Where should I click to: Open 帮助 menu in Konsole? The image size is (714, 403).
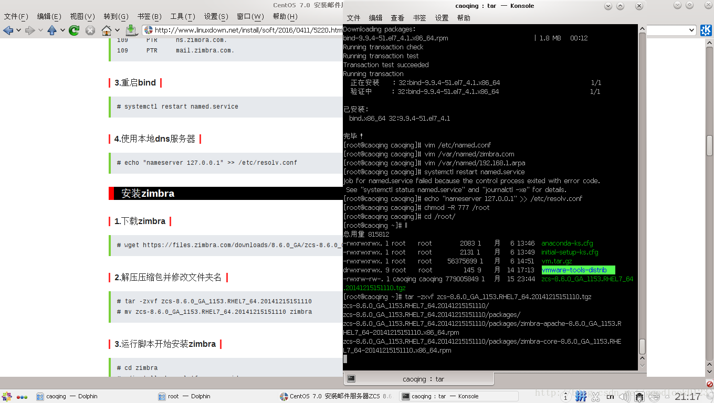pos(464,18)
